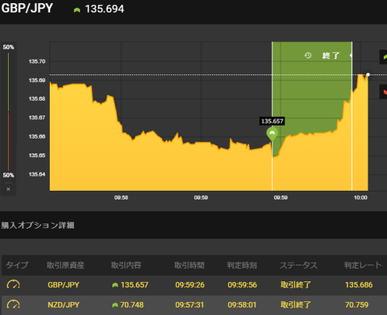
Task: Click the GBP/JPY title at the top
Action: (x=27, y=8)
